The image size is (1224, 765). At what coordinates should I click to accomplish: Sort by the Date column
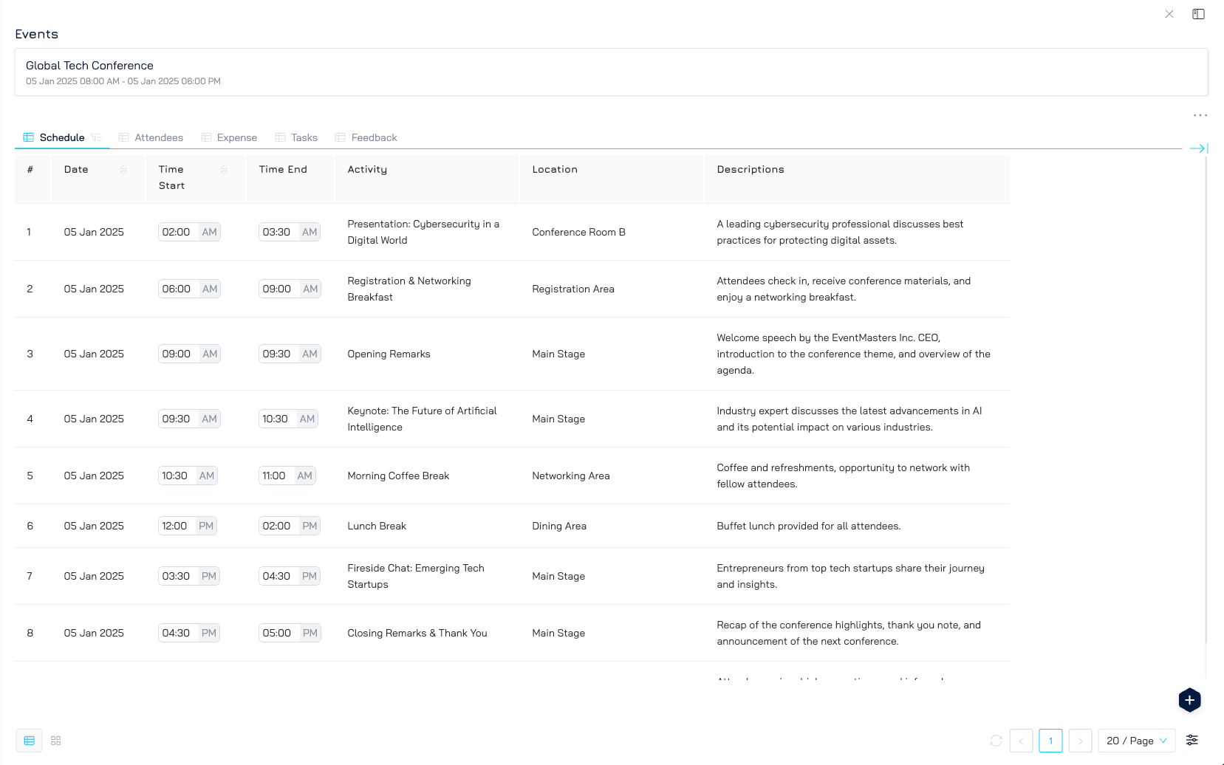tap(123, 170)
